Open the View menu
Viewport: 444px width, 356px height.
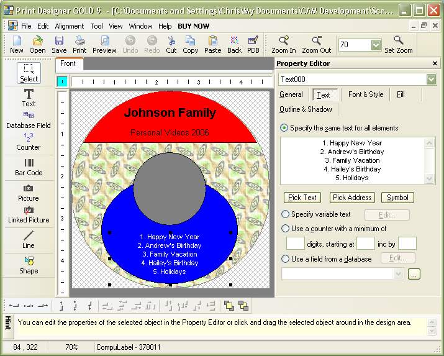coord(116,26)
